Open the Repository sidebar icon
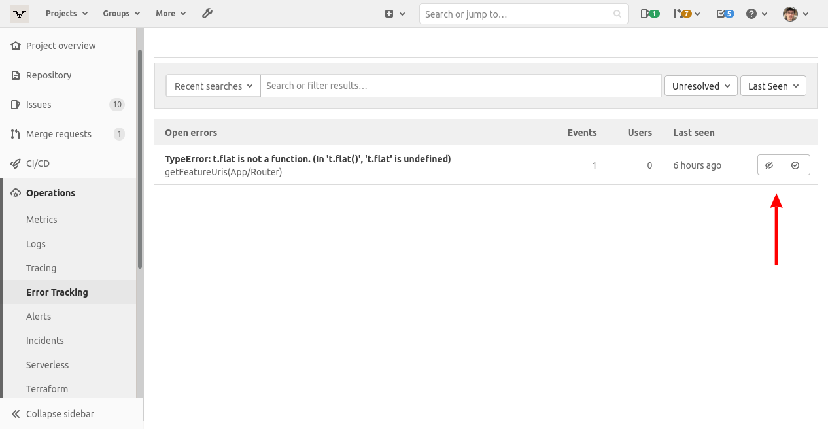Image resolution: width=828 pixels, height=429 pixels. pyautogui.click(x=16, y=75)
